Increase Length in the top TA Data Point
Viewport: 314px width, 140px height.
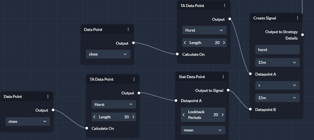tap(224, 43)
